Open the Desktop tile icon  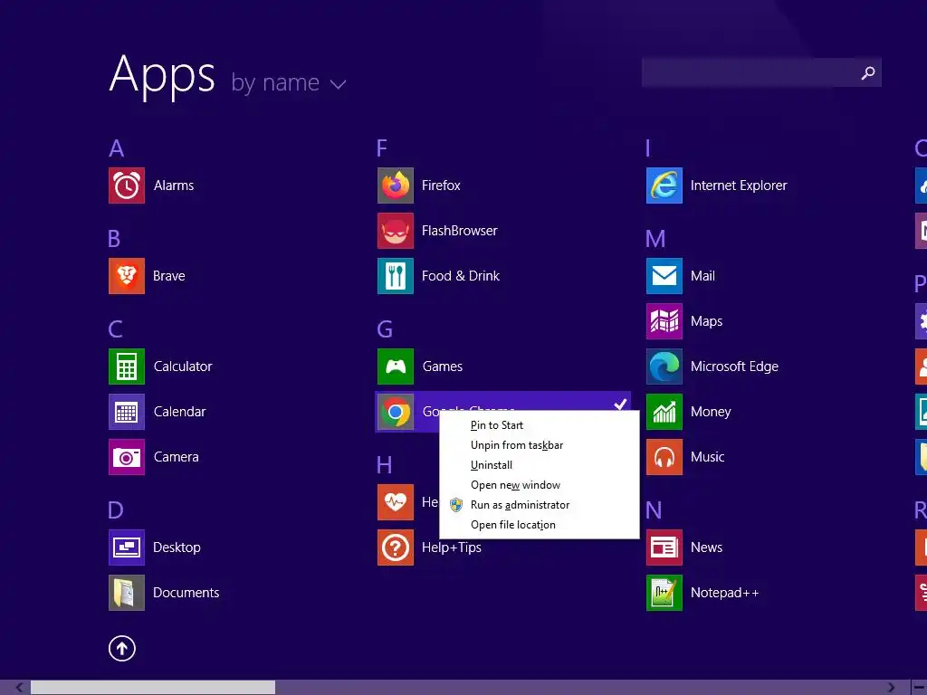click(127, 547)
